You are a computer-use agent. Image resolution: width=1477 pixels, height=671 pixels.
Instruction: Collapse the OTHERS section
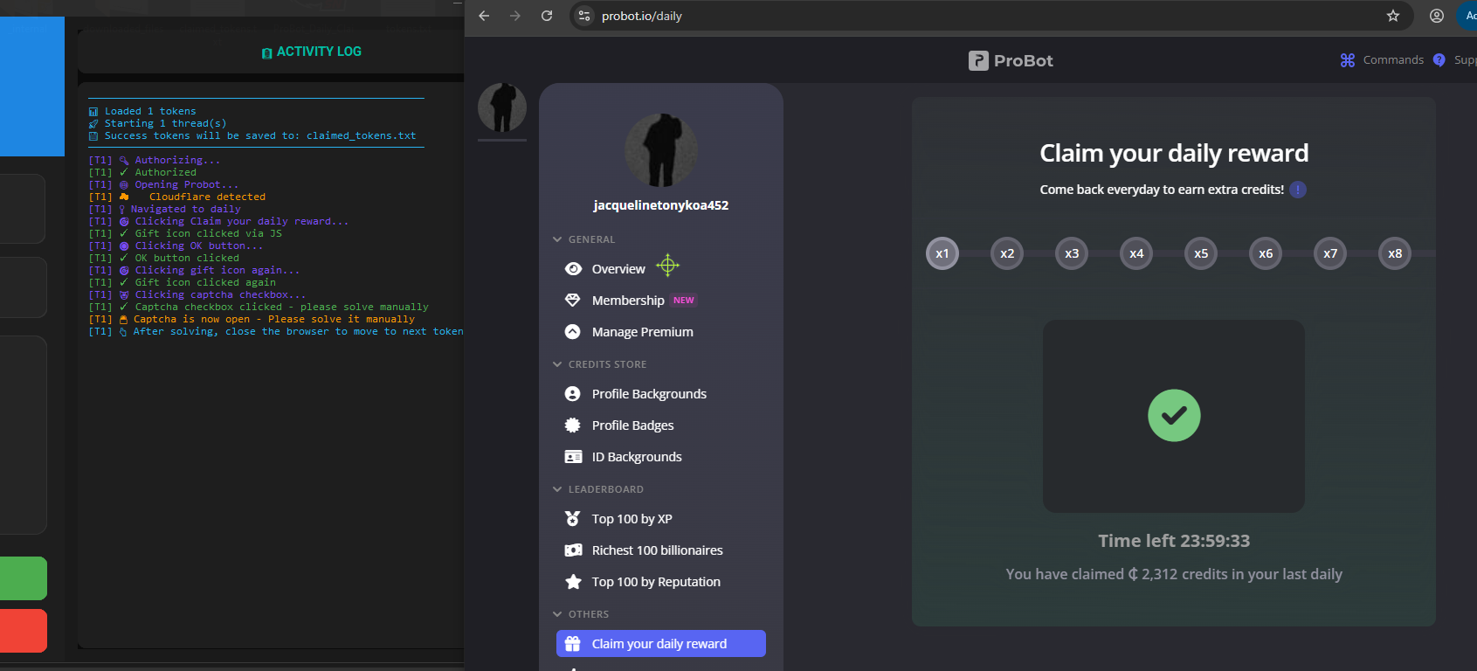pos(557,614)
